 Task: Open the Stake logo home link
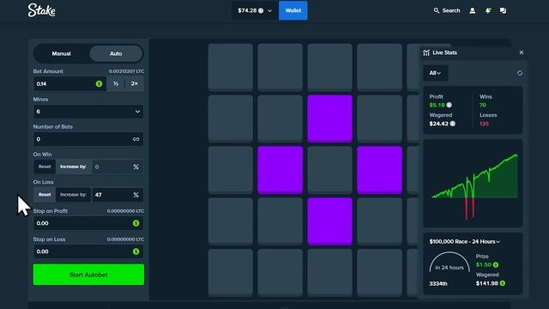[41, 10]
